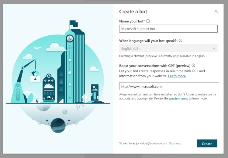Open the English (US) language dropdown
This screenshot has height=158, width=228.
pos(168,48)
